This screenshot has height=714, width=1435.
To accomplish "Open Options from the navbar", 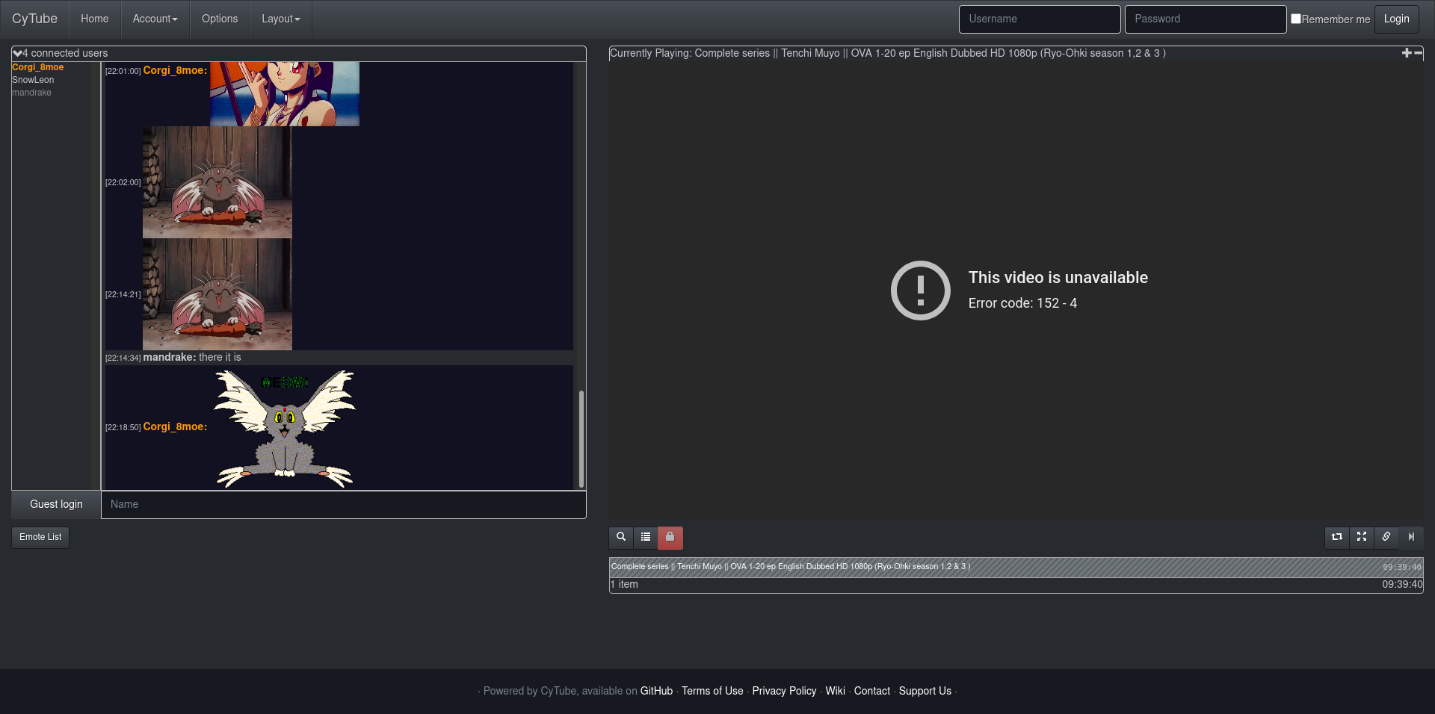I will tap(220, 19).
